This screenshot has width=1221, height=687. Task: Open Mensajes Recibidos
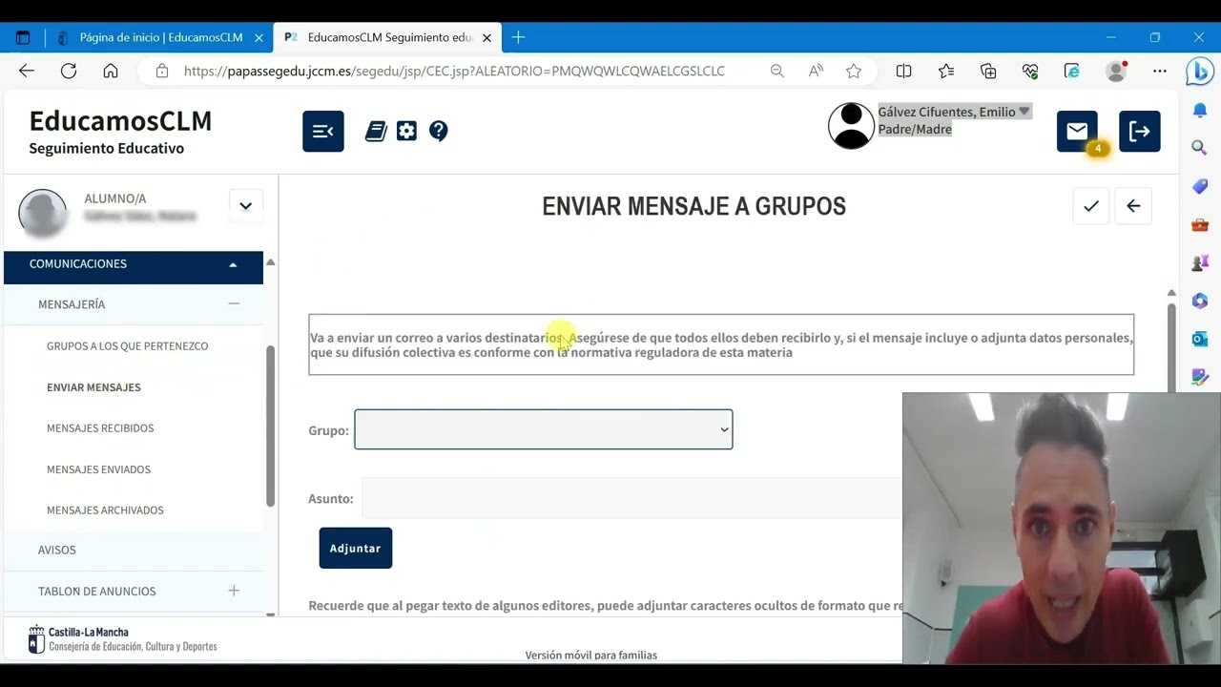coord(100,428)
